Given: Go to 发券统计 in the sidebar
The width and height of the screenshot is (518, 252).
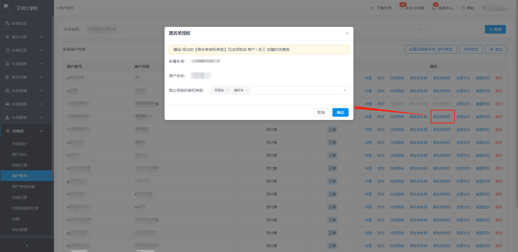Looking at the screenshot, I should [20, 144].
